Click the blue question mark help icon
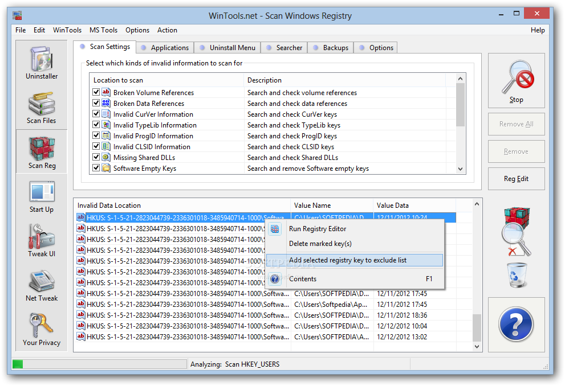The height and width of the screenshot is (386, 565). point(516,325)
